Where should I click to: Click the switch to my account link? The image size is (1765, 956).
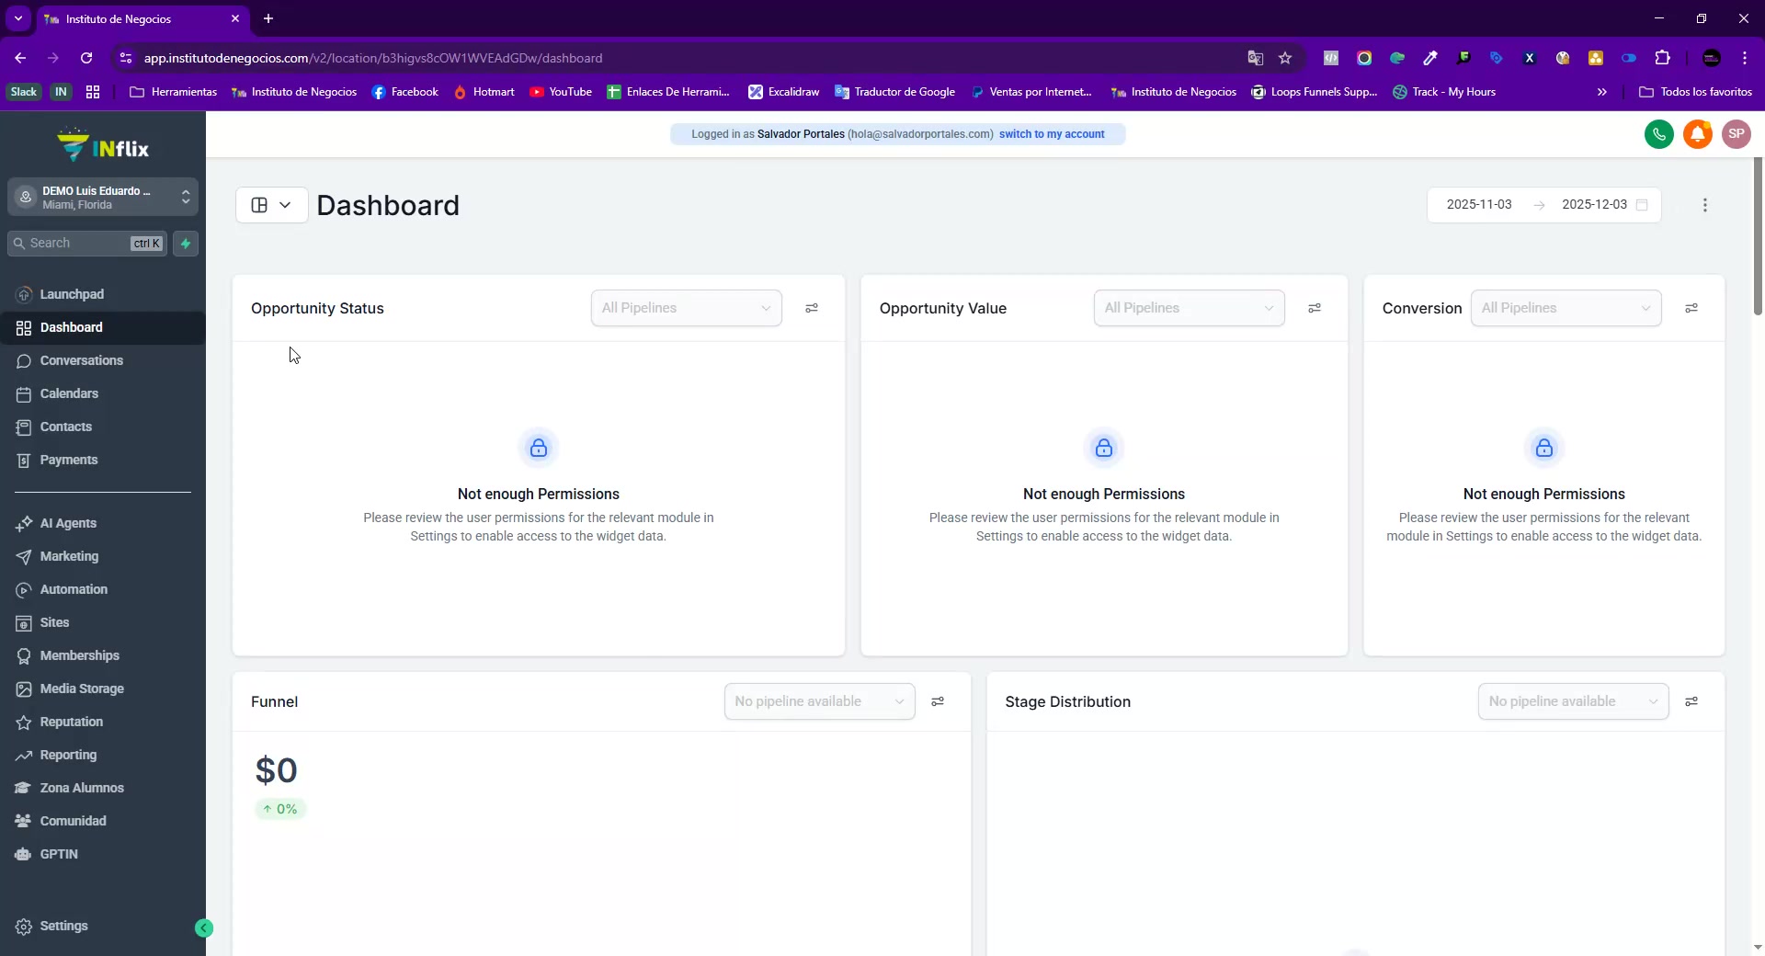click(x=1052, y=134)
